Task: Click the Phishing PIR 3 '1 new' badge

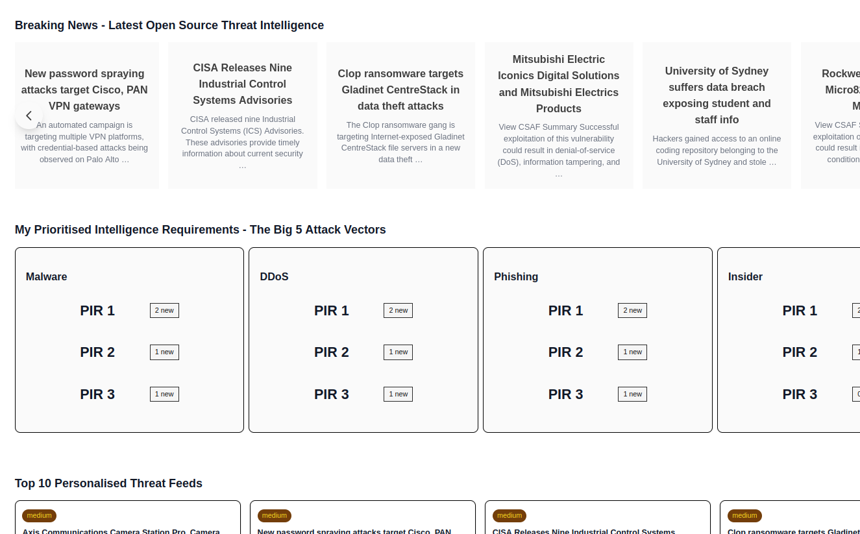Action: pos(632,394)
